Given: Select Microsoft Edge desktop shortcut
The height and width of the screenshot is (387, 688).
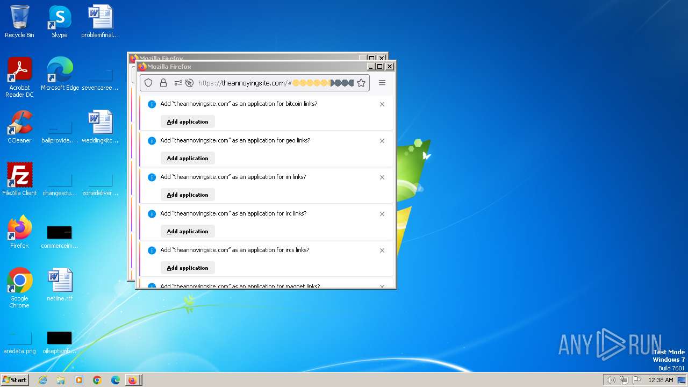Looking at the screenshot, I should click(60, 74).
